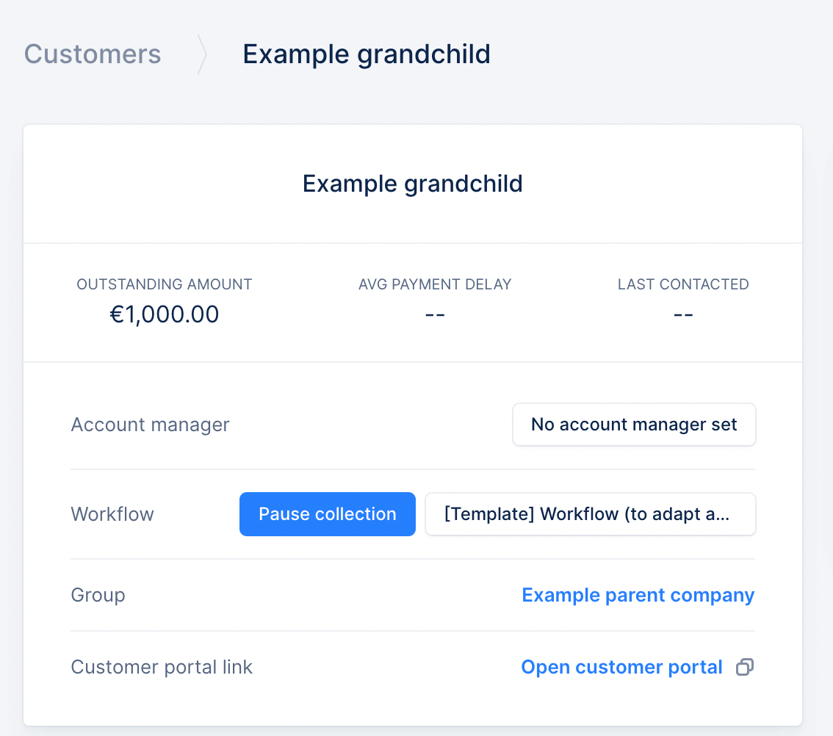The height and width of the screenshot is (736, 833).
Task: Click the Outstanding Amount label
Action: point(164,284)
